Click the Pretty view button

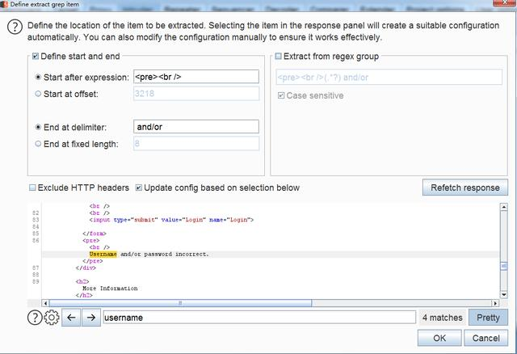pos(488,318)
